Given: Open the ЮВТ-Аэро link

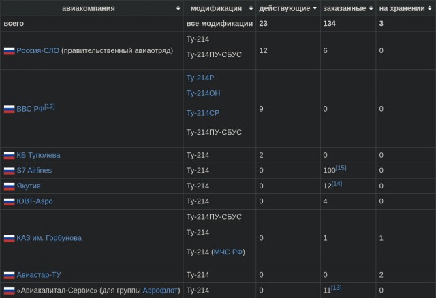Looking at the screenshot, I should click(35, 201).
